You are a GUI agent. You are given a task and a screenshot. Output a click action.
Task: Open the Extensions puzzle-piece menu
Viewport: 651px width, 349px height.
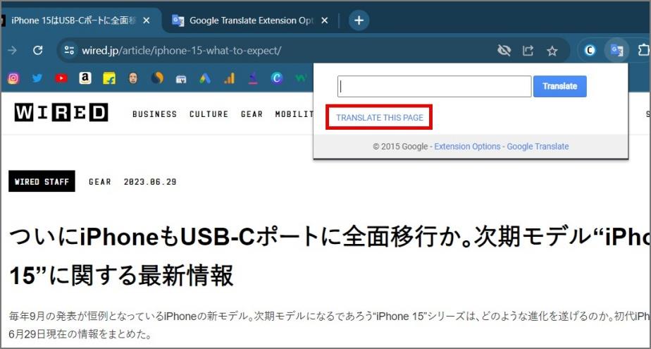coord(643,51)
